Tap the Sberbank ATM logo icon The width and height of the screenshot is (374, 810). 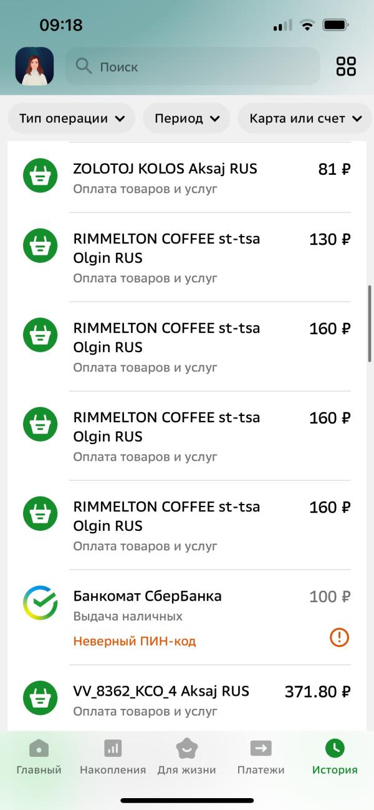tap(41, 603)
